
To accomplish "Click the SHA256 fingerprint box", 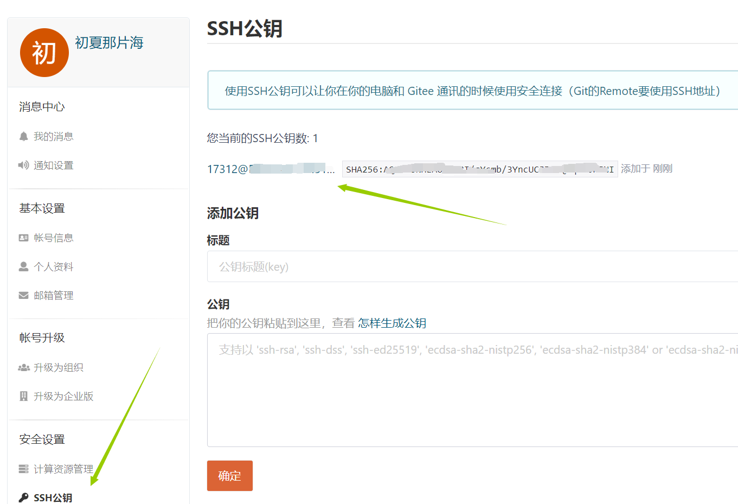I will coord(480,169).
